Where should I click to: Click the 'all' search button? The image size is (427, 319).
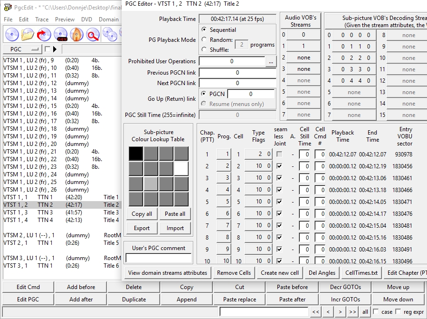click(x=365, y=312)
